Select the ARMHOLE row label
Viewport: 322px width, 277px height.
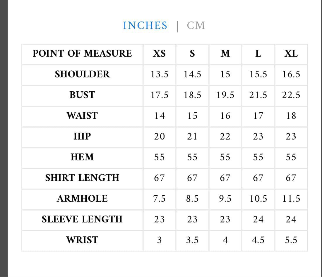(x=82, y=199)
